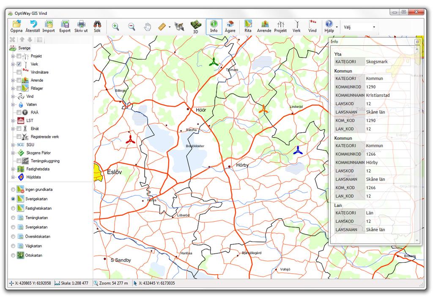Screen dimensions: 433x297
Task: Expand the Skogens Pärlor node
Action: [x=13, y=153]
